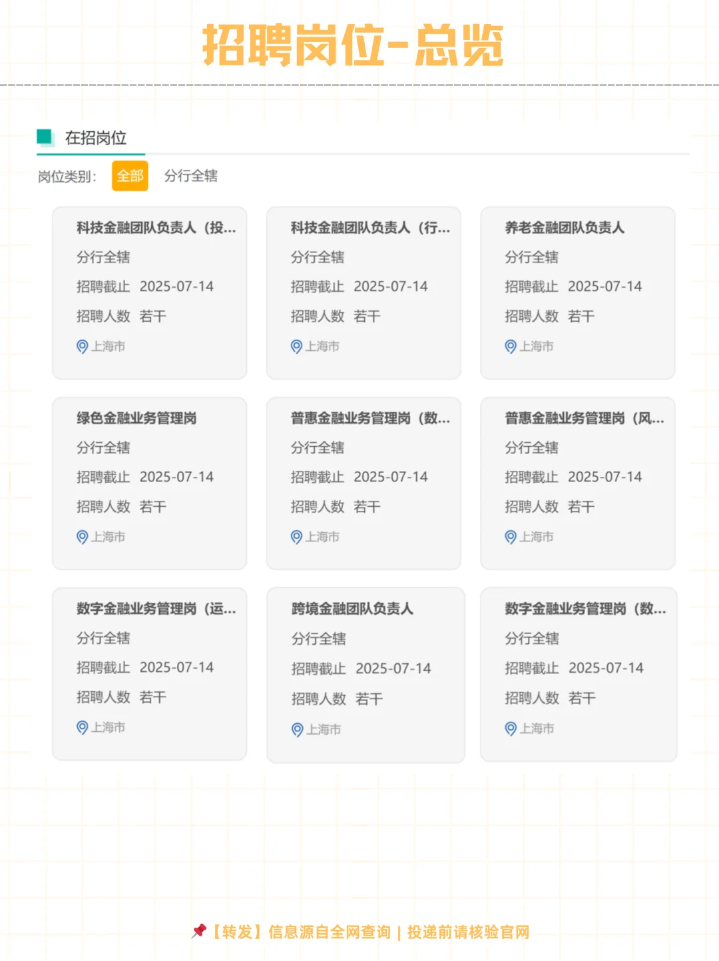Click location pin icon in 普惠金融业务管理岗（风... card
The width and height of the screenshot is (719, 961).
click(x=511, y=537)
